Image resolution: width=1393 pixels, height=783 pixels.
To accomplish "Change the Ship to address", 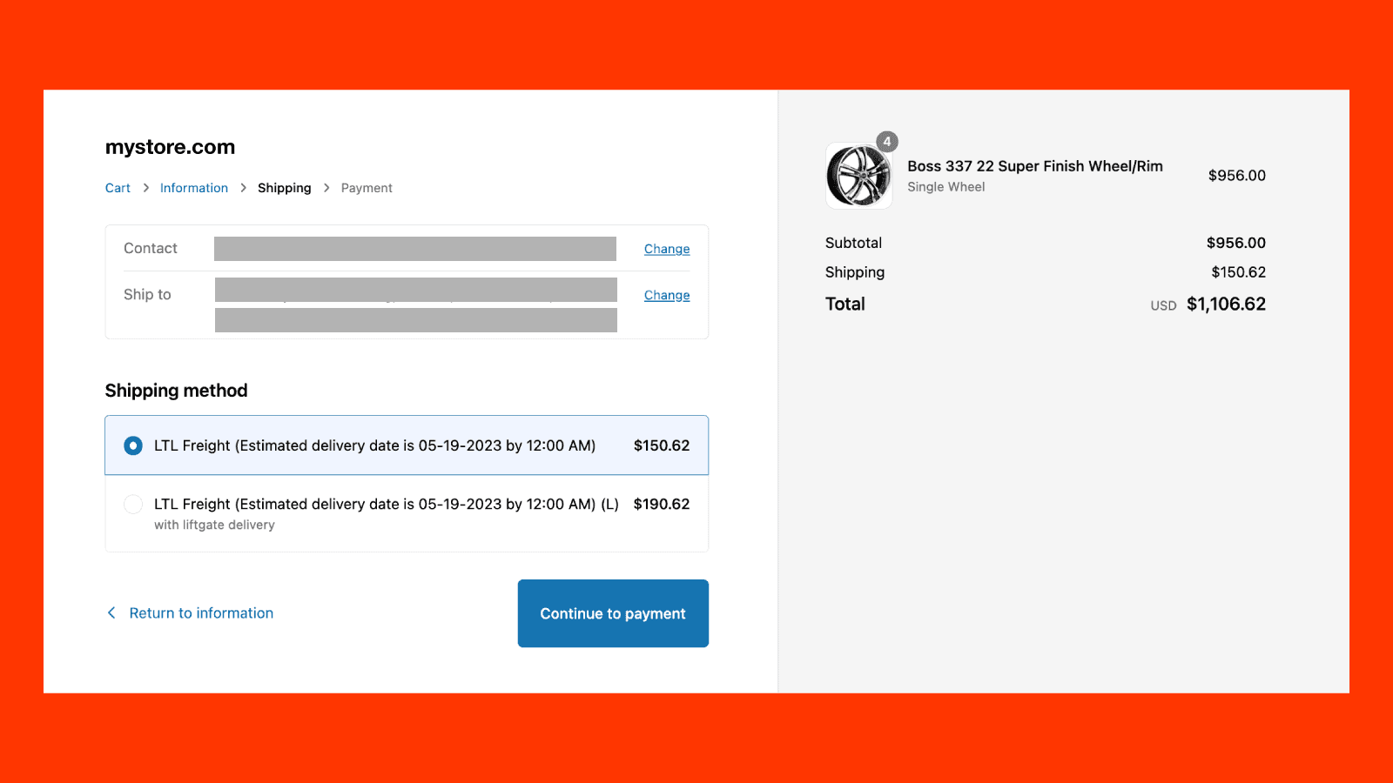I will (x=666, y=295).
